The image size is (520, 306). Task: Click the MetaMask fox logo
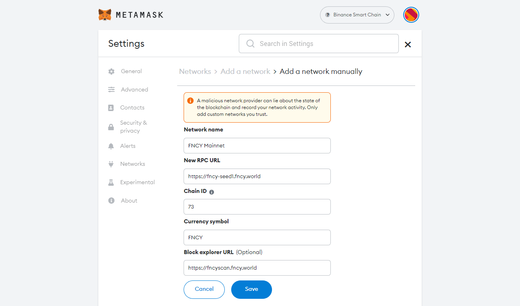point(105,15)
